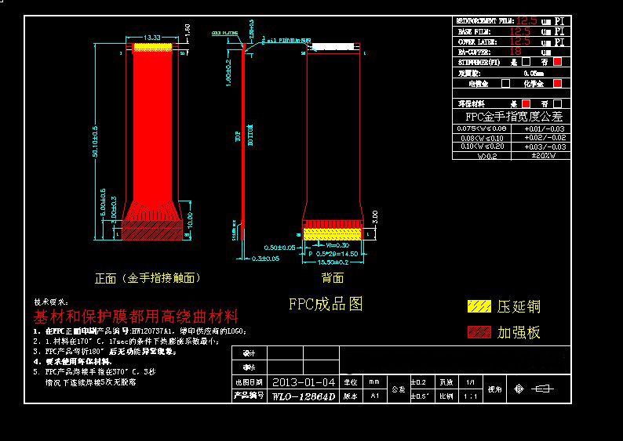Click the page count 1/1 cell

coord(471,382)
